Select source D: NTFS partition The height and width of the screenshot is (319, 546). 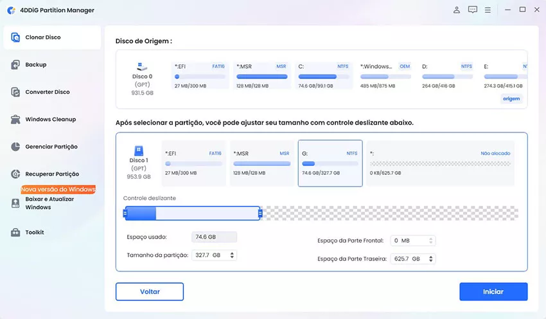[x=448, y=76]
